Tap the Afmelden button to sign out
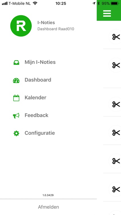The height and width of the screenshot is (215, 121). 48,207
